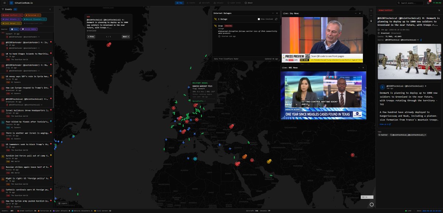Viewport: 443px width, 213px height.
Task: Reset map bearing compass arrow
Action: (x=371, y=21)
